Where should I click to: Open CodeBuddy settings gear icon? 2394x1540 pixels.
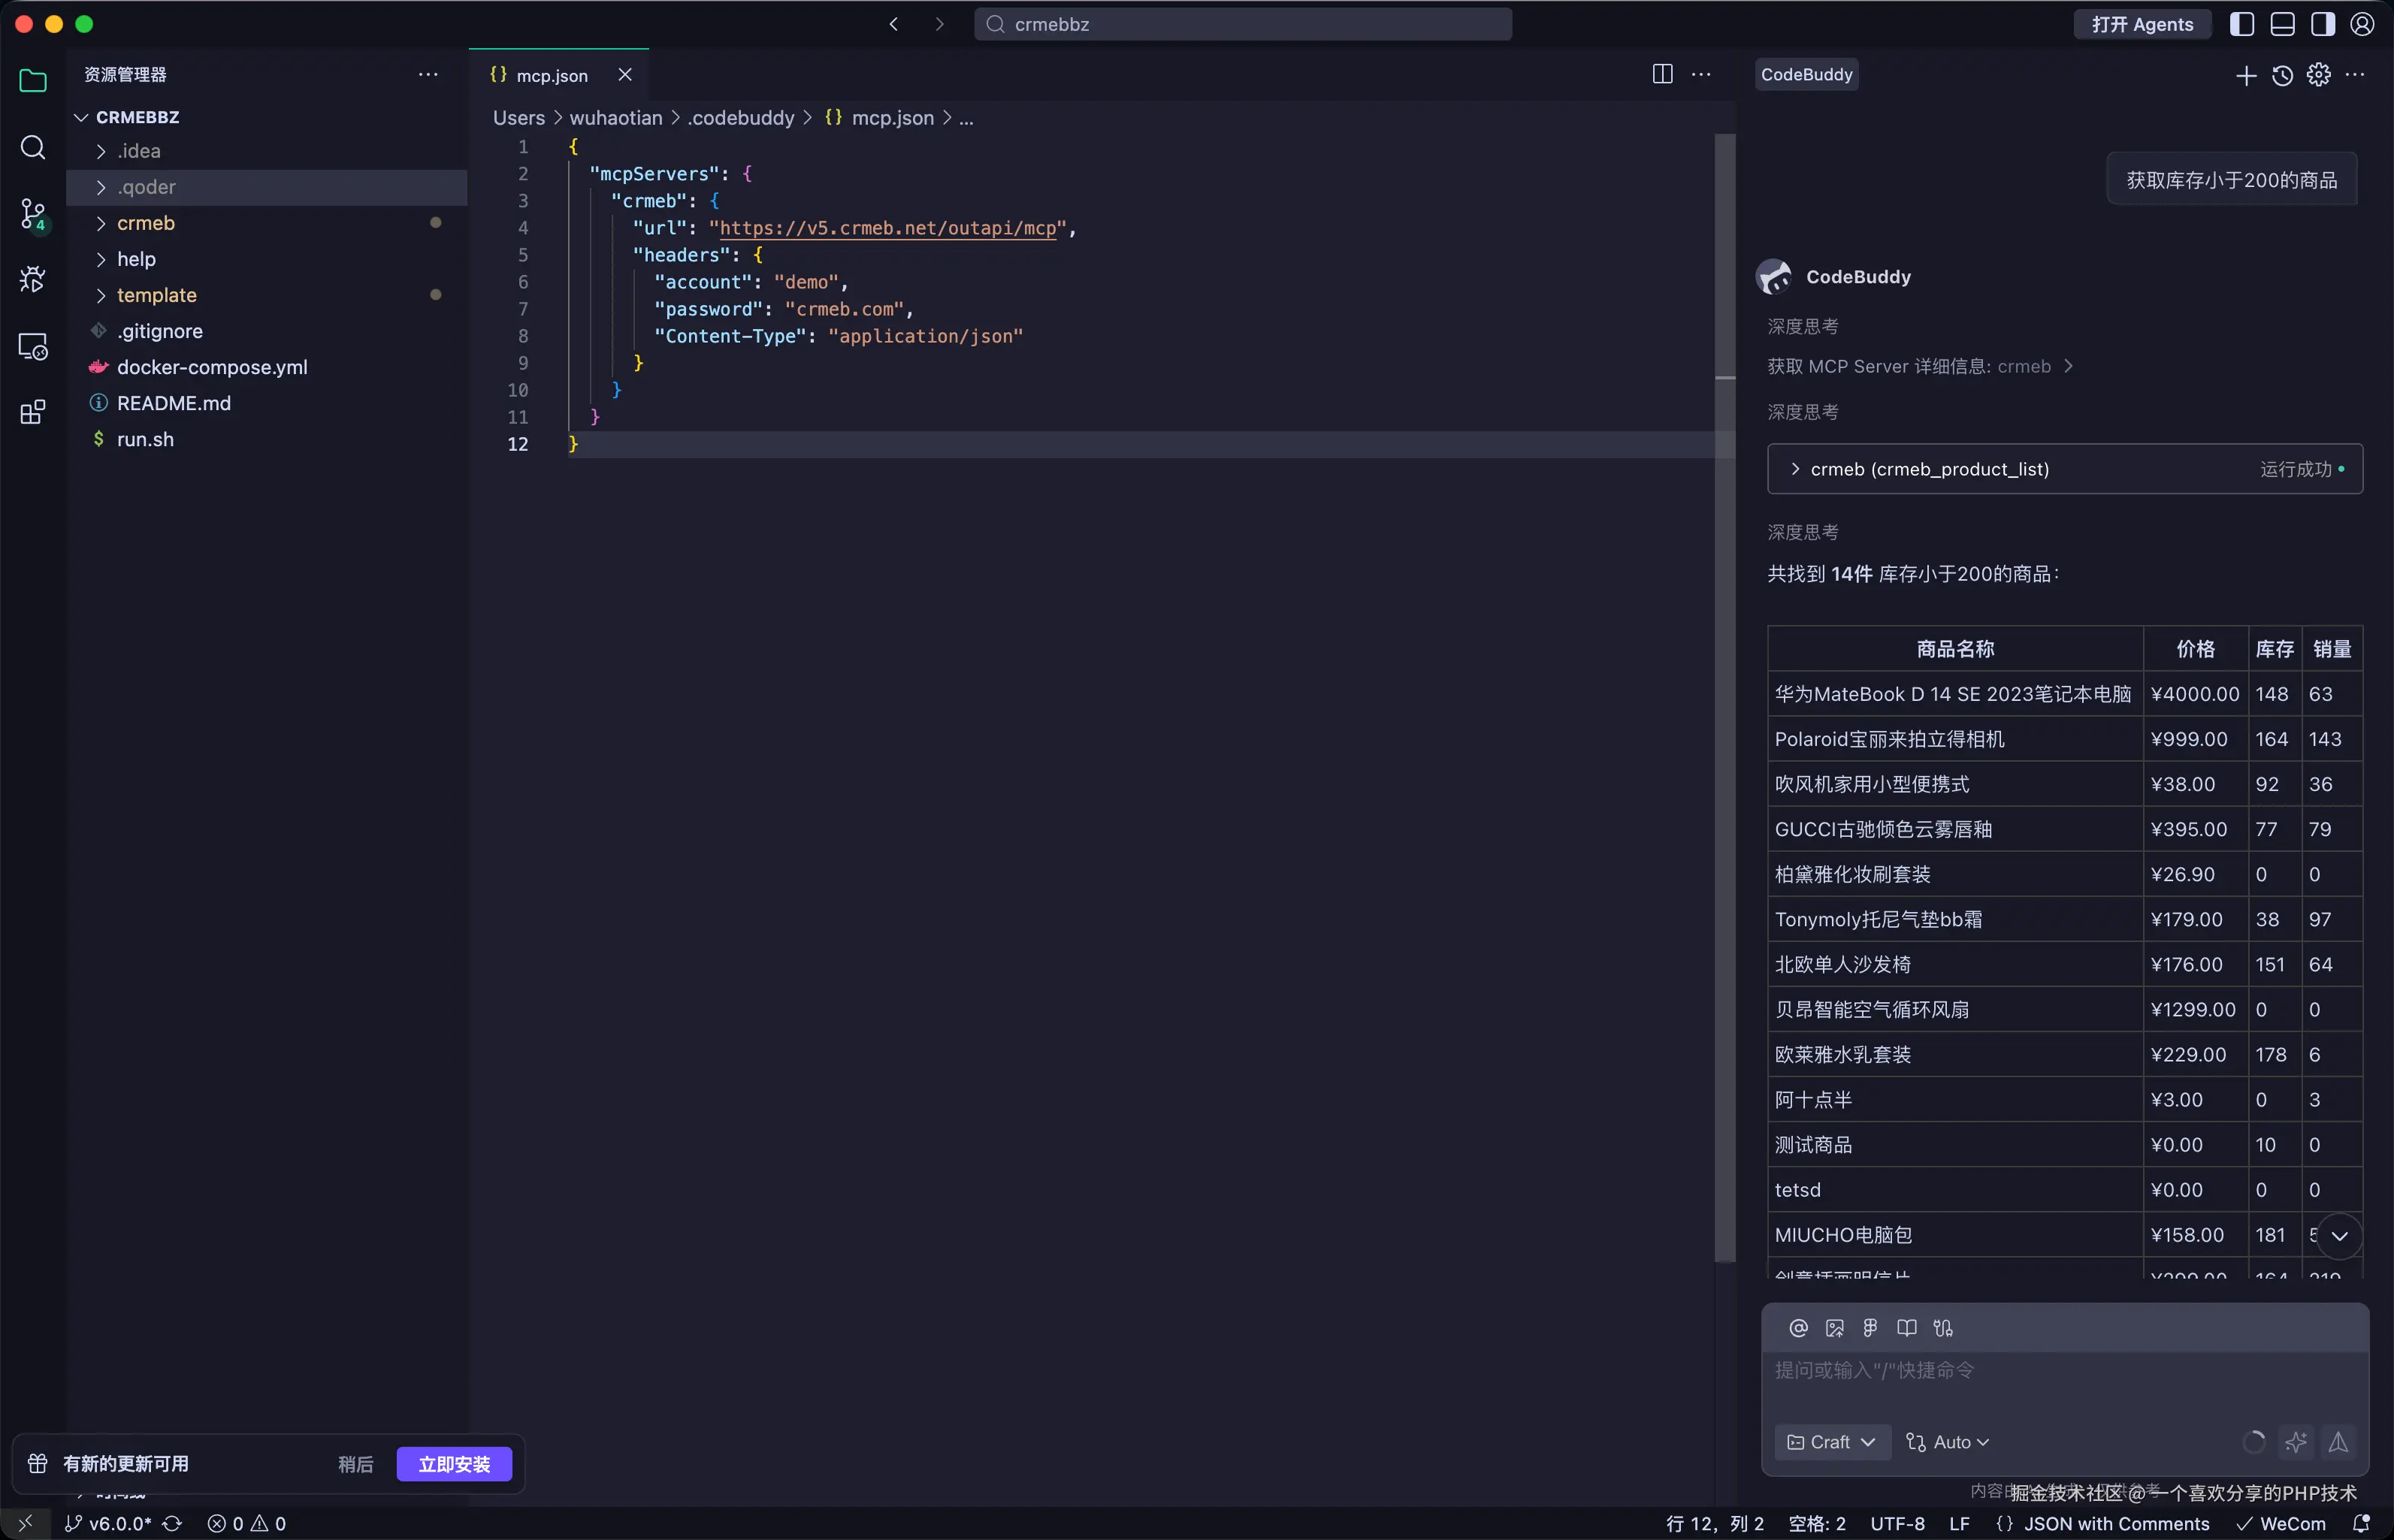pyautogui.click(x=2318, y=75)
